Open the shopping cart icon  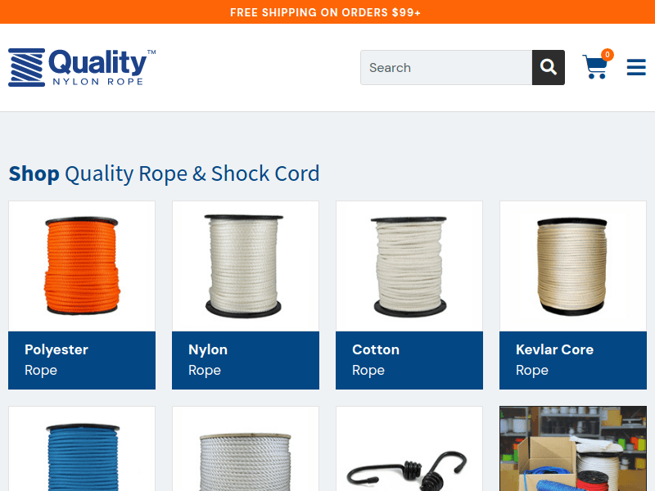595,66
